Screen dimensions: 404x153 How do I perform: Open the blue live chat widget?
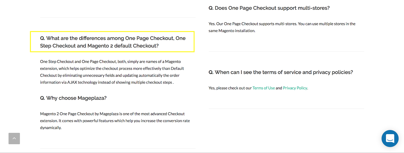click(390, 138)
